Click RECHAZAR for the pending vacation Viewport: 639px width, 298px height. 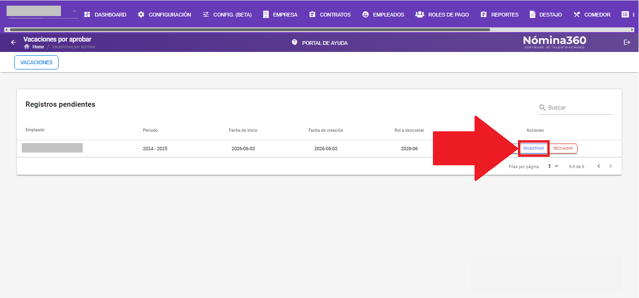[563, 148]
